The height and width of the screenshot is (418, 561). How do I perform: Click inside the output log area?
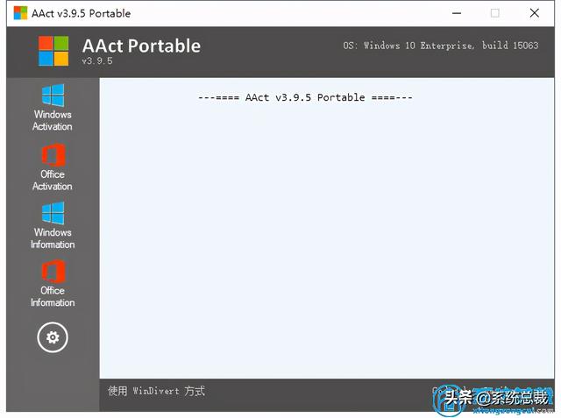(327, 228)
